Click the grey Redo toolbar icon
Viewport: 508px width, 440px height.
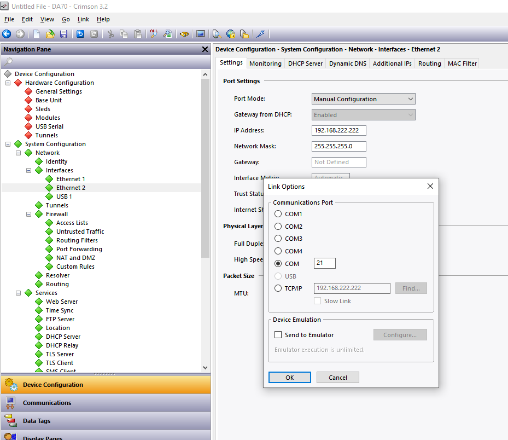tap(94, 34)
